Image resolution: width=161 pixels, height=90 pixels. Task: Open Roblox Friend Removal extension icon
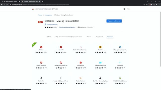point(81,47)
